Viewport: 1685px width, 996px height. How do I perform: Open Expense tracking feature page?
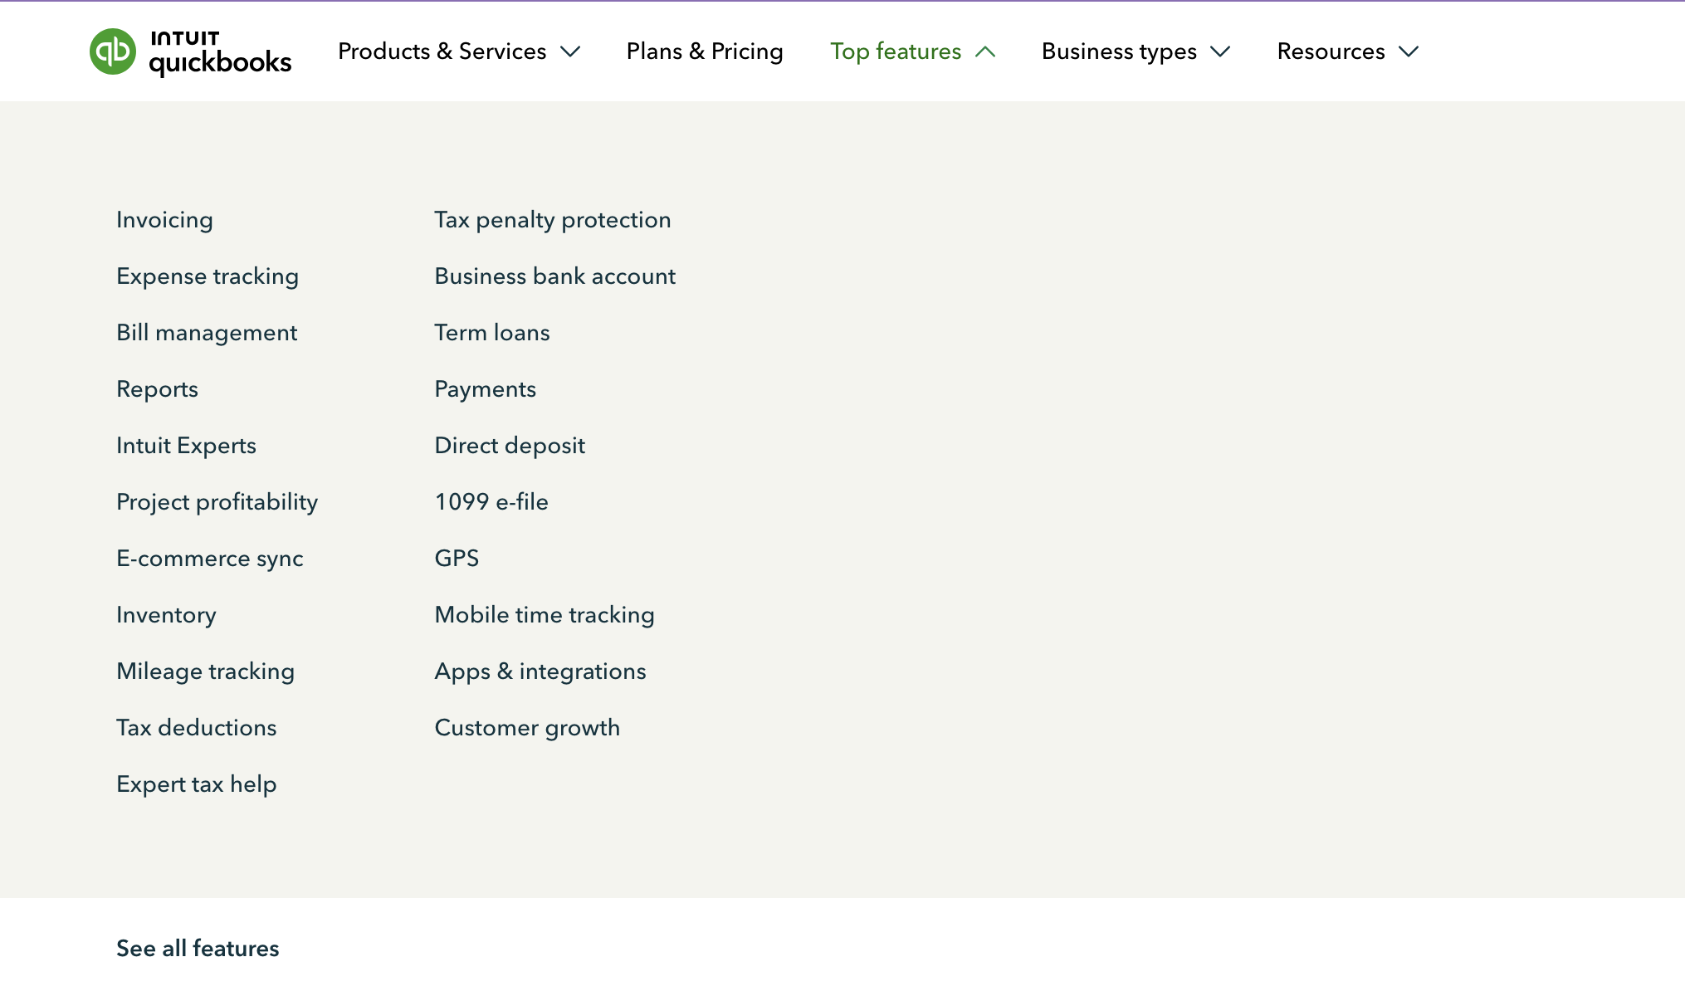point(208,276)
